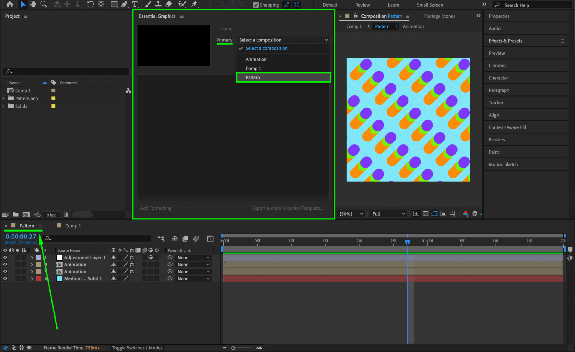Click the red label of layer 4
This screenshot has height=352, width=575.
[x=38, y=278]
